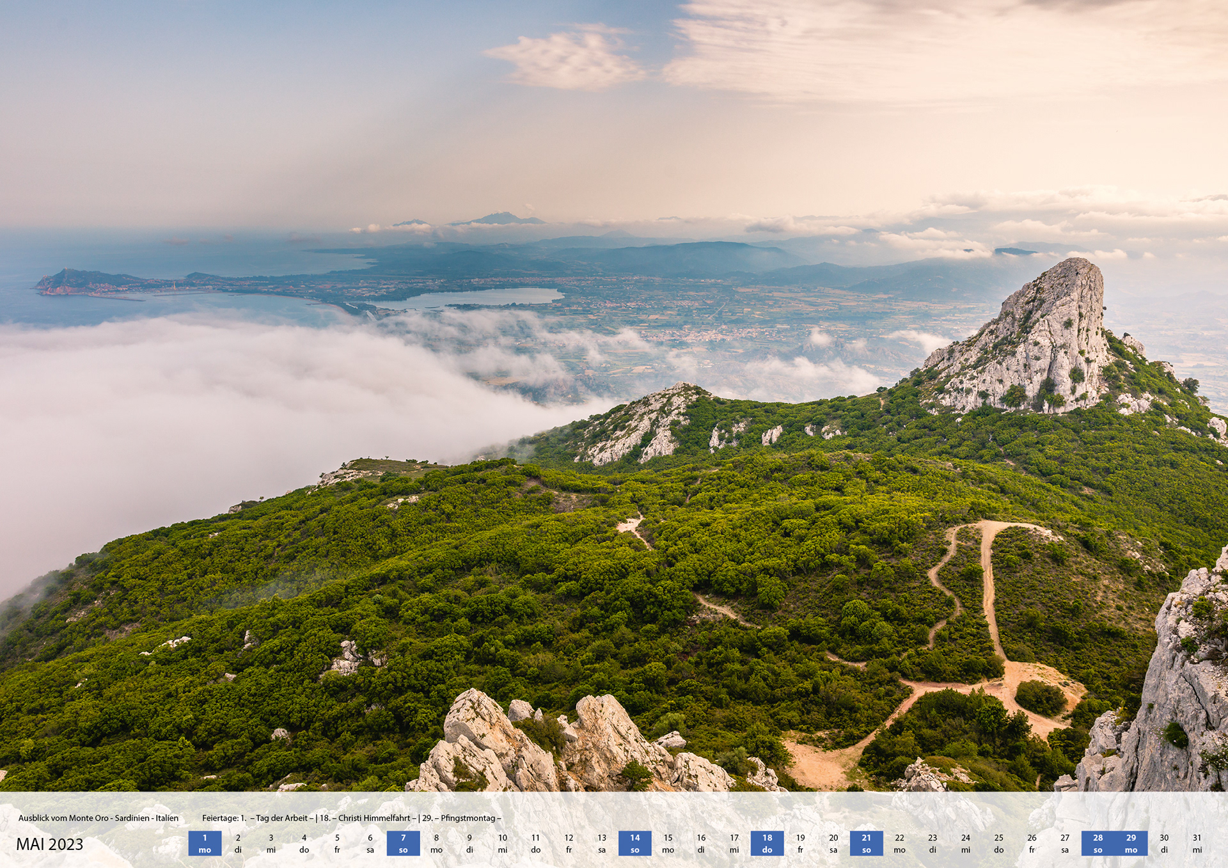Click the holiday text 'Tag der Arbeit'

(282, 818)
